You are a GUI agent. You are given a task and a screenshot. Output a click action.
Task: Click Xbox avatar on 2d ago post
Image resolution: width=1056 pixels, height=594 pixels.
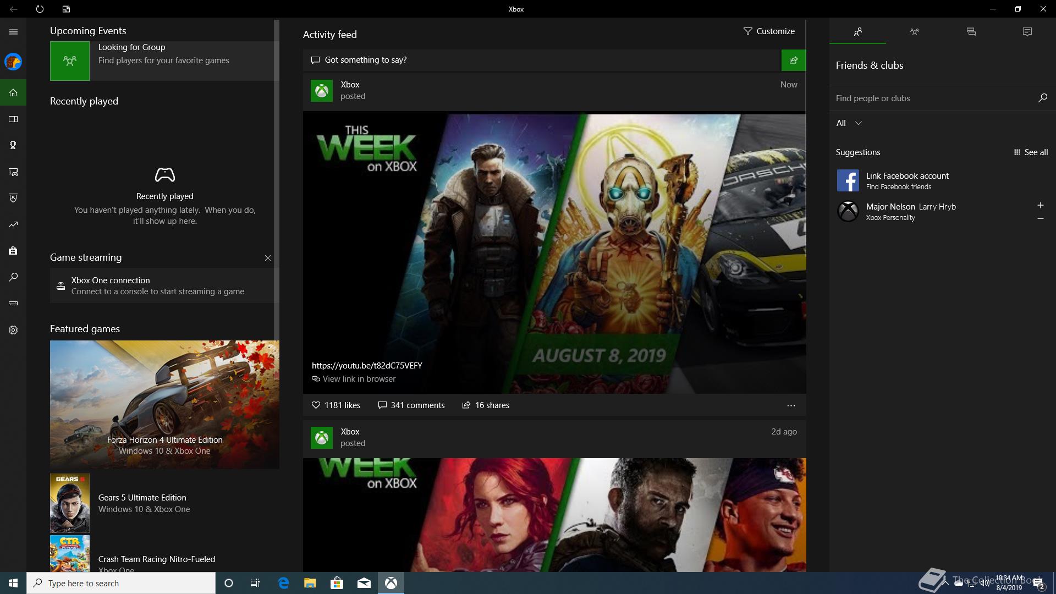[x=322, y=438]
